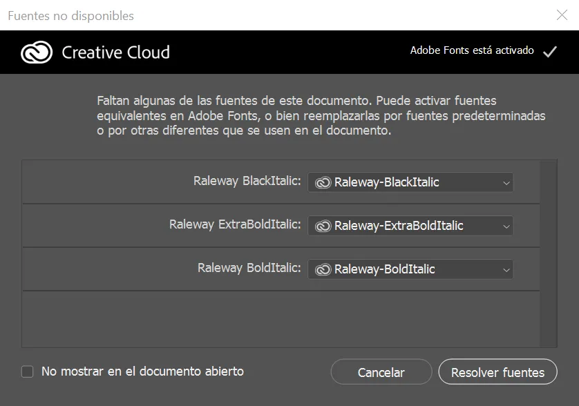Select the Raleway ExtraBoldItalic: label
The image size is (579, 406).
click(x=235, y=225)
